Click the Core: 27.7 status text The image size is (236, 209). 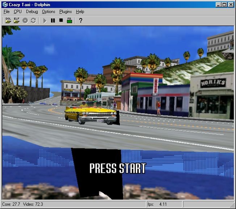click(11, 204)
